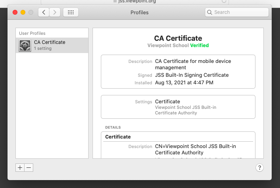280x188 pixels.
Task: Click JSS Built-In Signing Certificate text
Action: (191, 75)
